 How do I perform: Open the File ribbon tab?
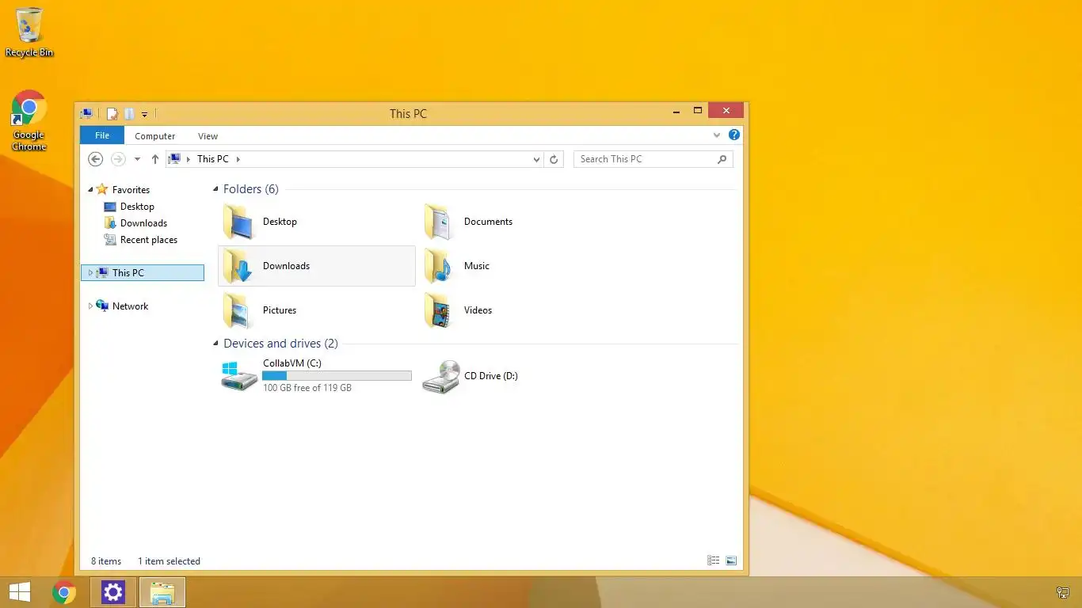[x=102, y=135]
